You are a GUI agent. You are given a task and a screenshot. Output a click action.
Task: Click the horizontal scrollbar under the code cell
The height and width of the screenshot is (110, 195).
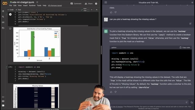(x=53, y=26)
